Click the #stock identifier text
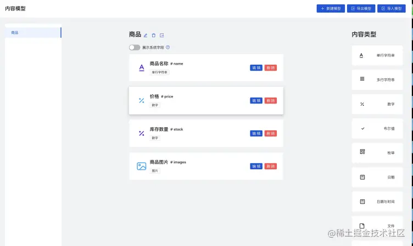Viewport: 413px width, 246px height. pyautogui.click(x=176, y=129)
